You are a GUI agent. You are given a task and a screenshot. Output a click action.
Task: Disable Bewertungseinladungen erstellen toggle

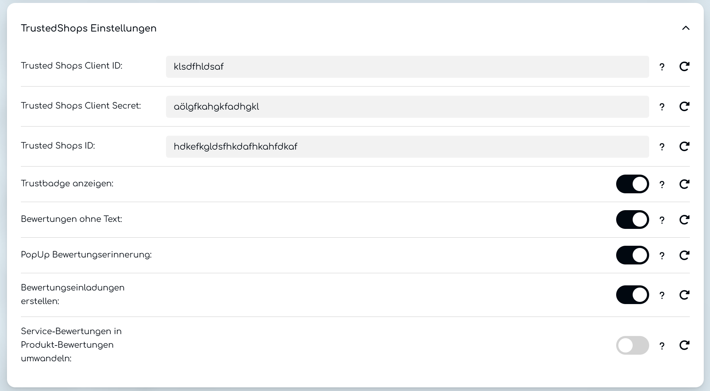click(x=632, y=295)
